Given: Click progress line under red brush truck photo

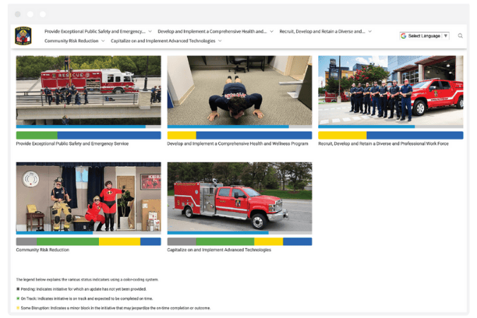Looking at the screenshot, I should 240,232.
